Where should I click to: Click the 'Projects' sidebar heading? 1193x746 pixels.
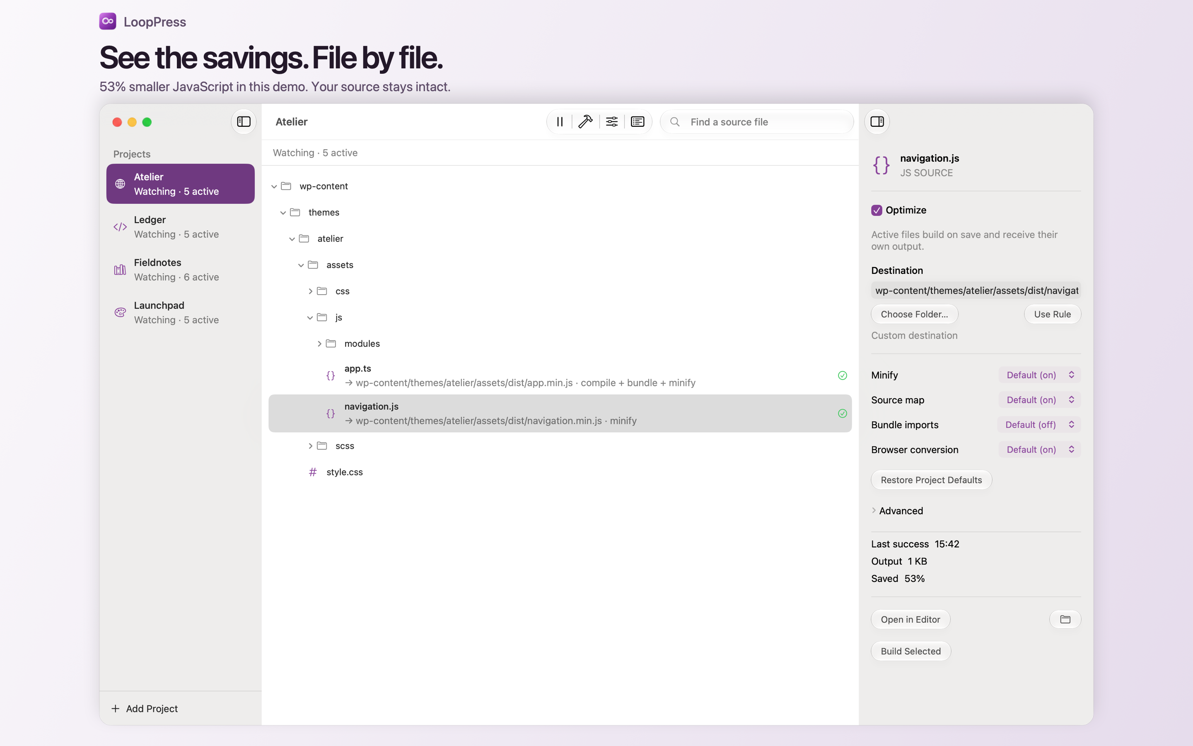click(x=132, y=154)
